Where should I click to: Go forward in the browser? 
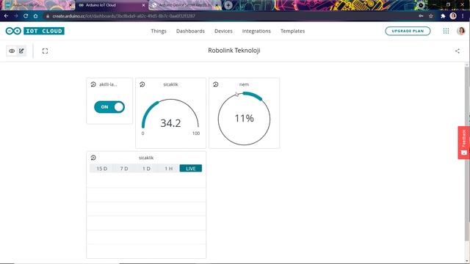tap(16, 16)
